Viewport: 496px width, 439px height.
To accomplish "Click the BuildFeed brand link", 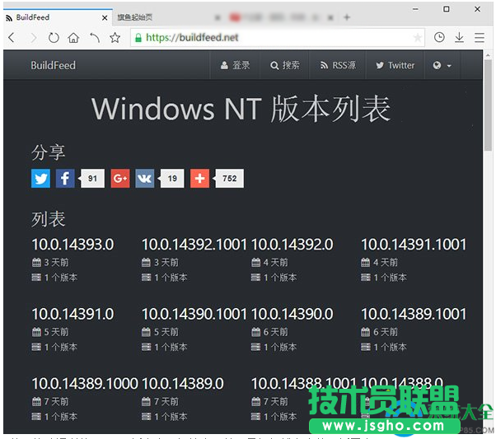I will point(53,65).
